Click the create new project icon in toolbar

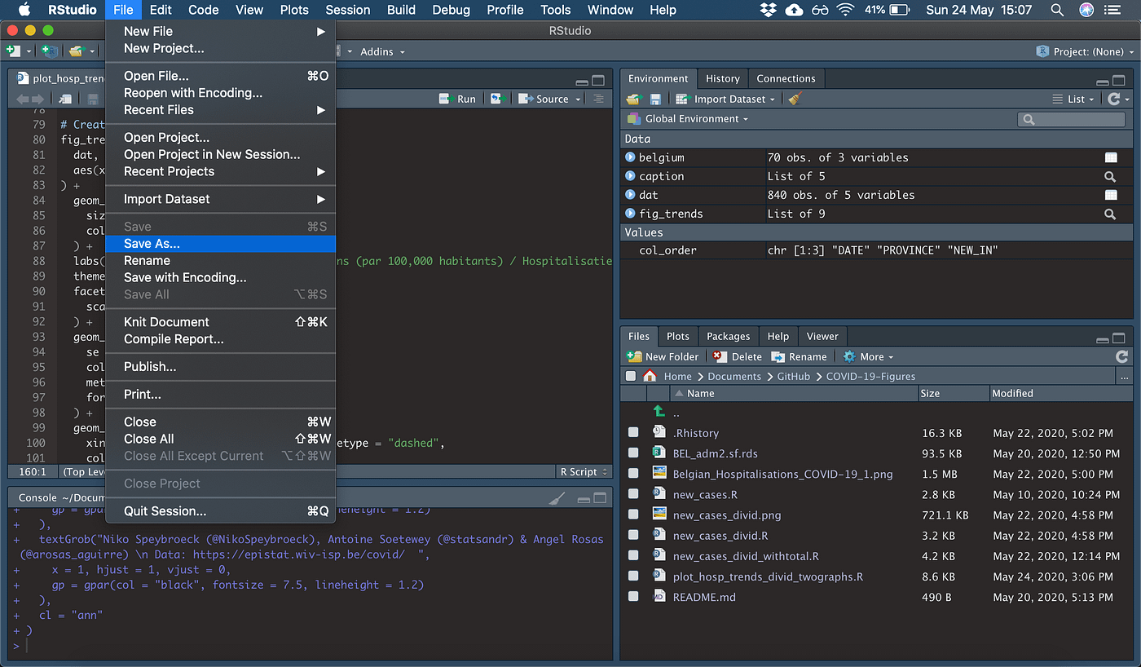tap(50, 51)
